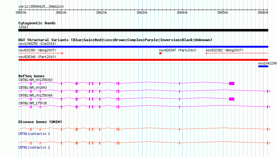The width and height of the screenshot is (277, 157).
Task: Open the CNTN1|NM_001843 transcript label
Action: click(33, 88)
